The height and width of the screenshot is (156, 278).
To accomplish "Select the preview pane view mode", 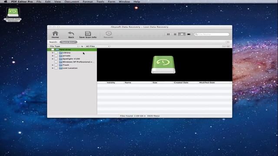I will coord(182,34).
